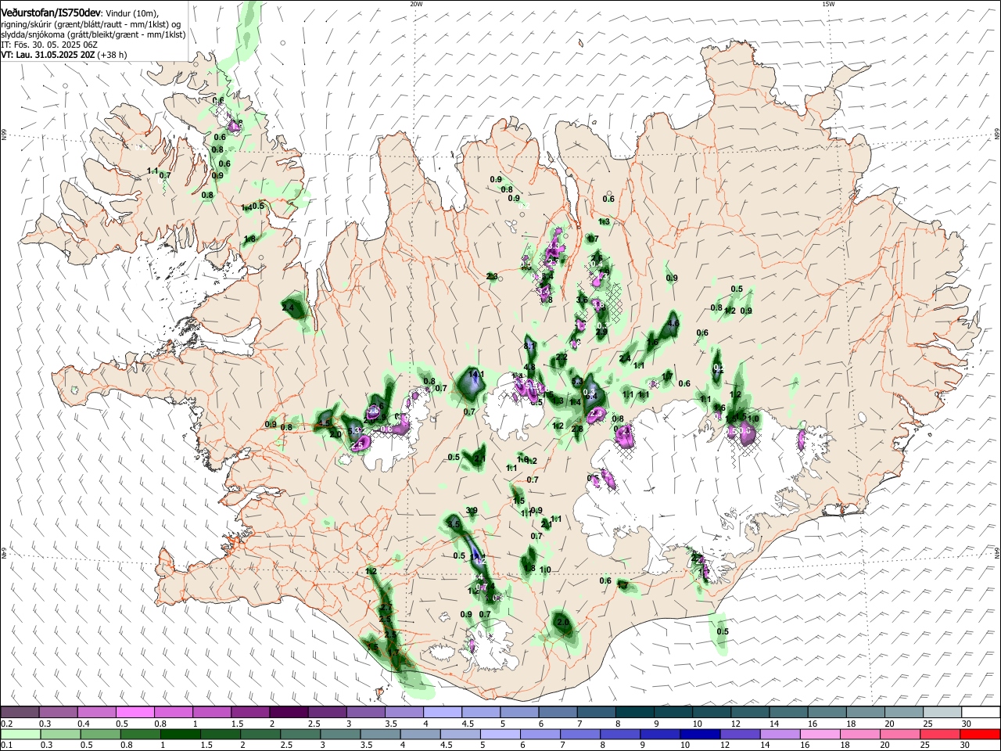
Task: Click the navy blue swatch between 10 and 12, lower scale
Action: (699, 734)
